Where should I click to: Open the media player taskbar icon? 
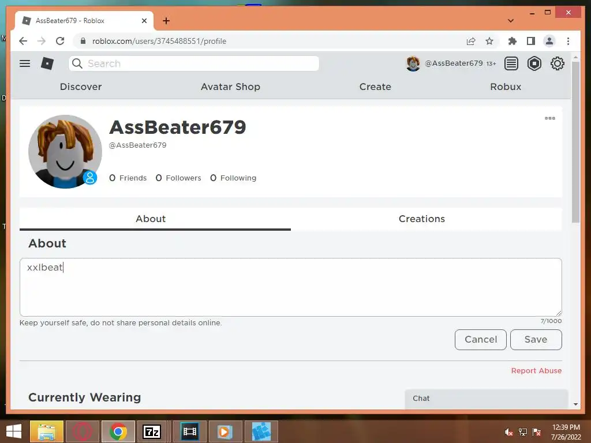225,431
